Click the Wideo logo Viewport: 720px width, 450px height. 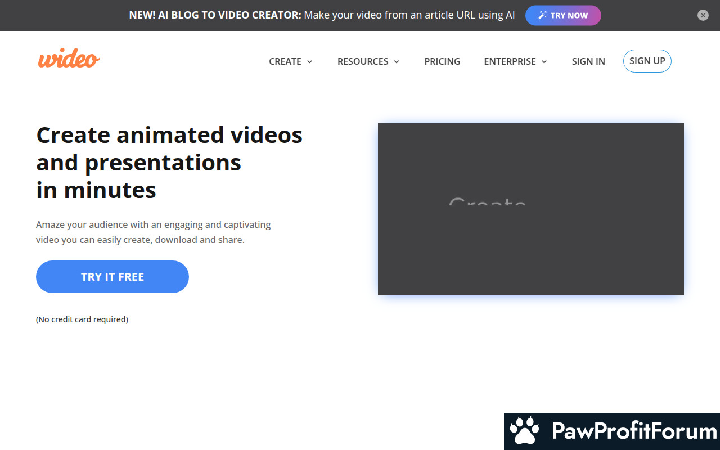tap(69, 58)
